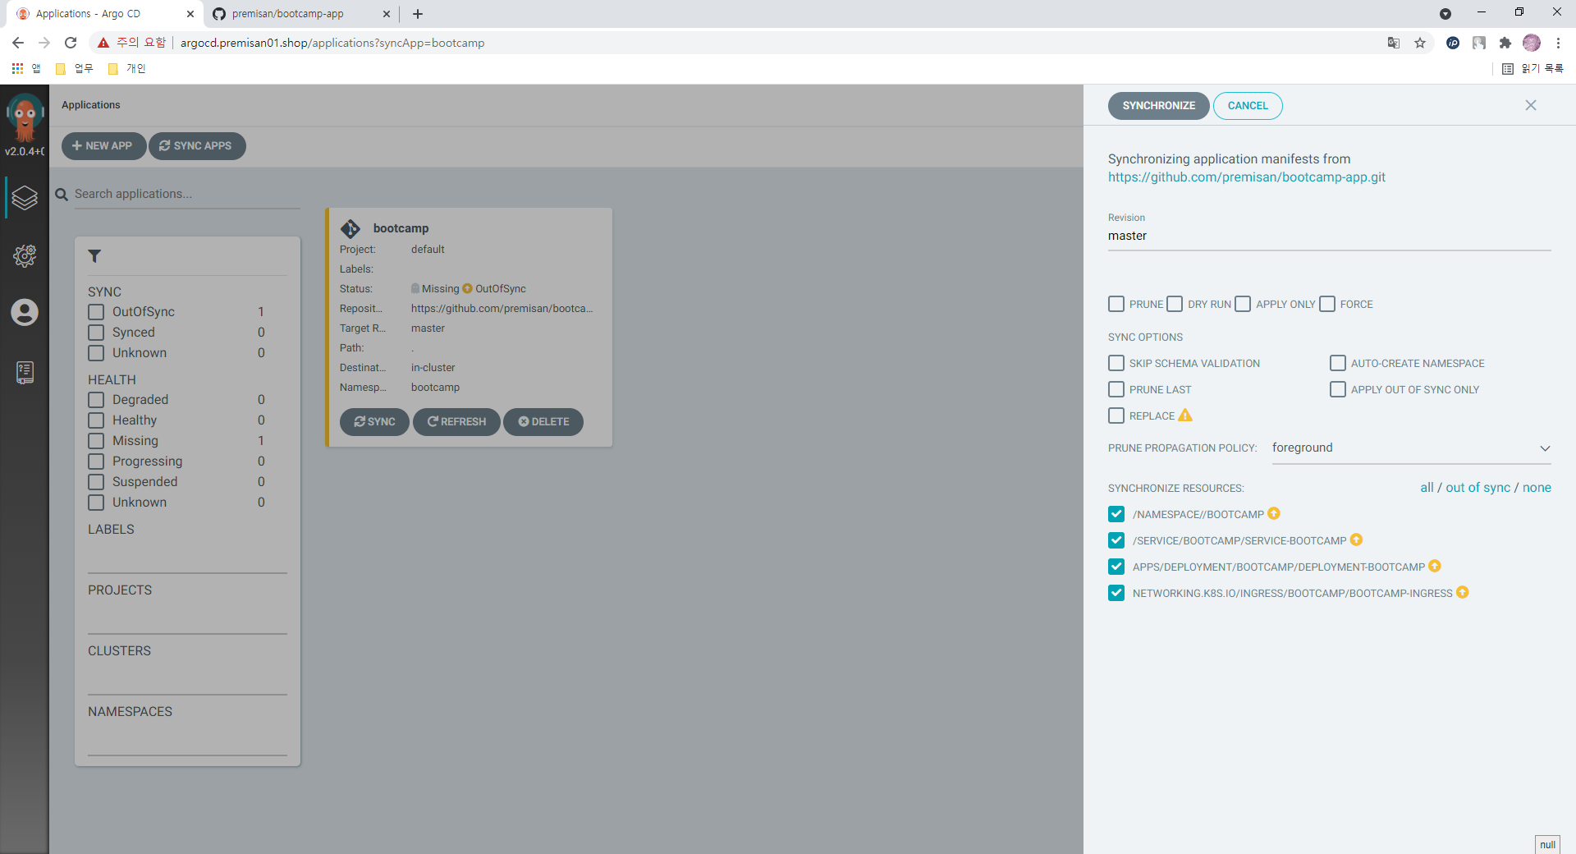Filter by Suspended health status
This screenshot has height=854, width=1576.
[x=96, y=482]
